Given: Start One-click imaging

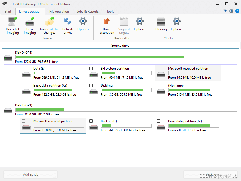Looking at the screenshot, I should click(x=13, y=26).
